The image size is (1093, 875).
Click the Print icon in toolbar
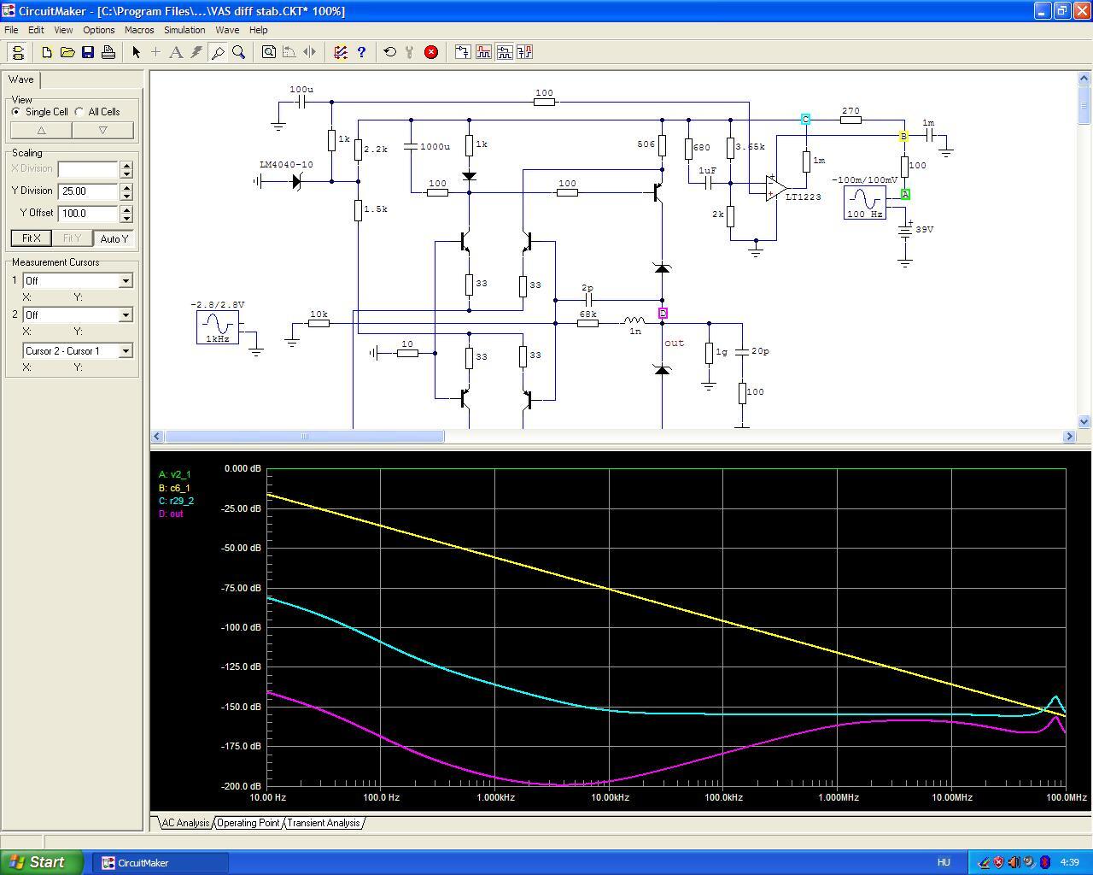pos(108,52)
